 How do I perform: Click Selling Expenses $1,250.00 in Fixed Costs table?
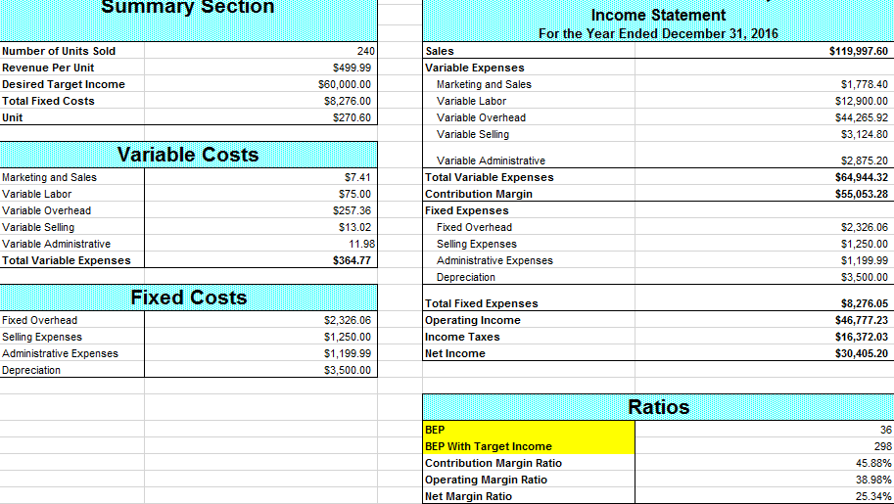(348, 337)
